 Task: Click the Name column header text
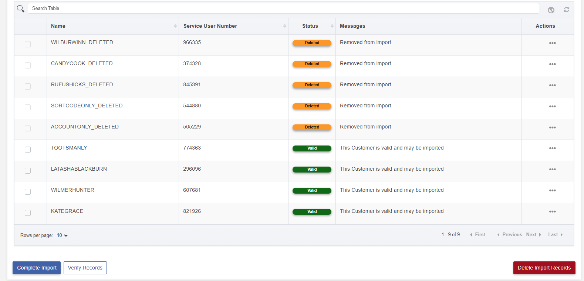point(58,26)
